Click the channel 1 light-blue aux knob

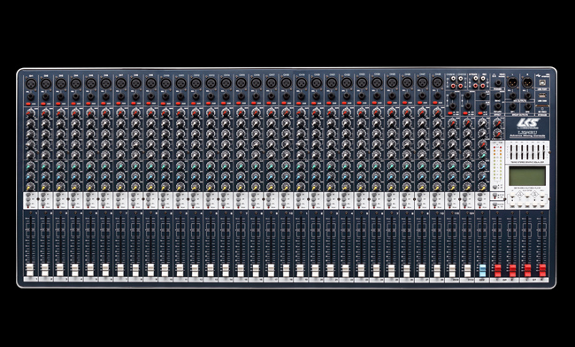[x=30, y=177]
